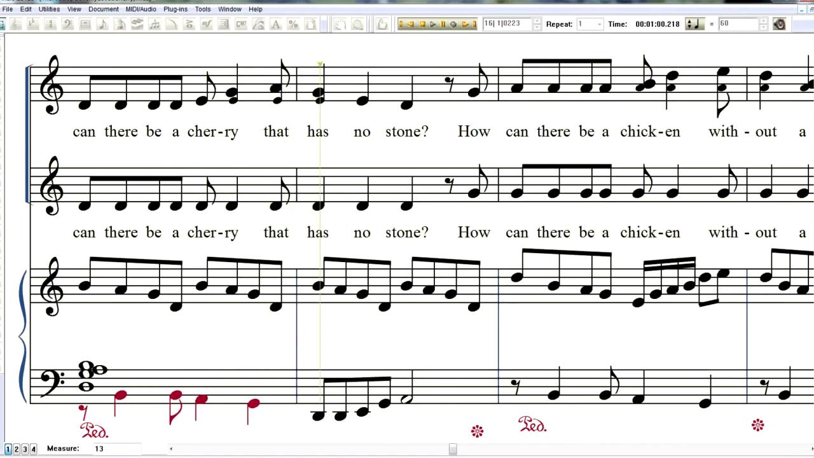Viewport: 814px width, 458px height.
Task: Click the tempo value field showing 60
Action: pos(738,24)
